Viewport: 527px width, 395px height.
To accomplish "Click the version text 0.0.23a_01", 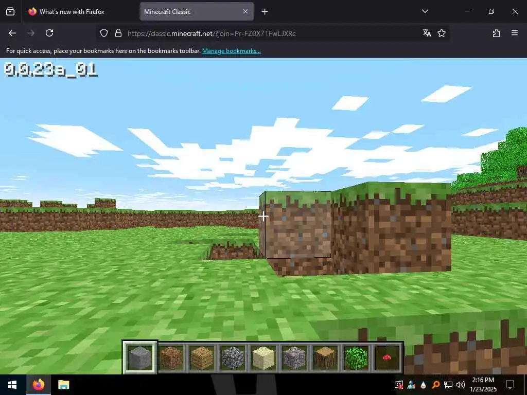I will click(x=50, y=70).
